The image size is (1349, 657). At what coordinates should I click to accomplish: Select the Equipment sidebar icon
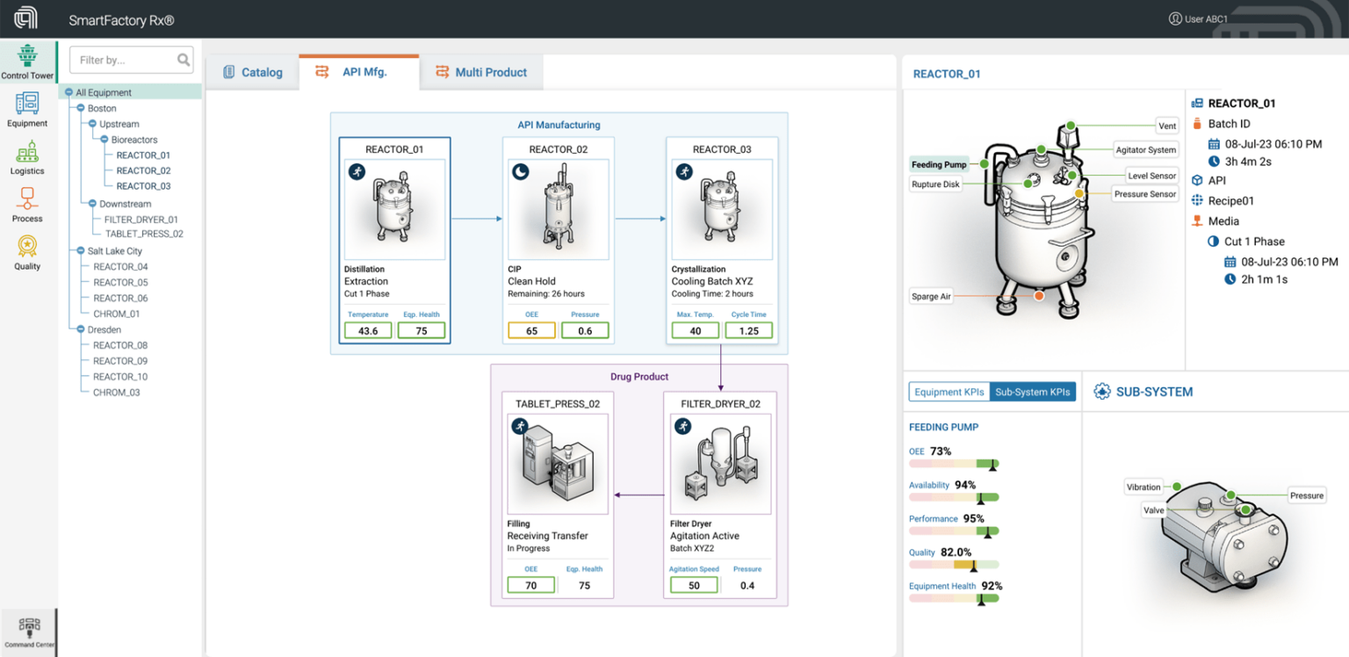pos(28,110)
